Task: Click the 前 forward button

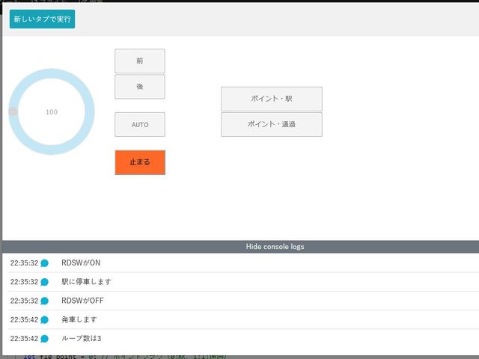Action: pyautogui.click(x=140, y=61)
